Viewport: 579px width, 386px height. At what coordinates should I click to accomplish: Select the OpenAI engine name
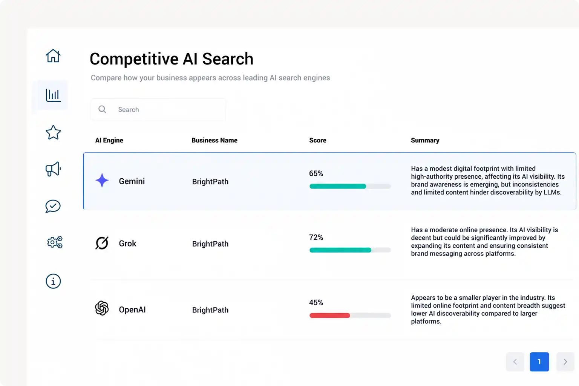pos(132,310)
